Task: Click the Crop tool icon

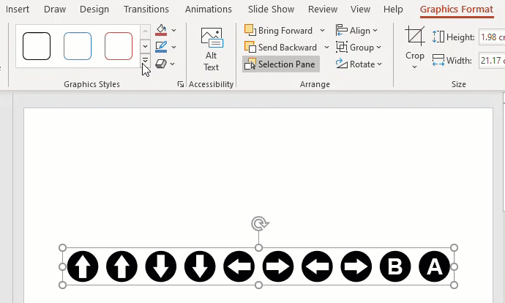Action: pyautogui.click(x=415, y=38)
